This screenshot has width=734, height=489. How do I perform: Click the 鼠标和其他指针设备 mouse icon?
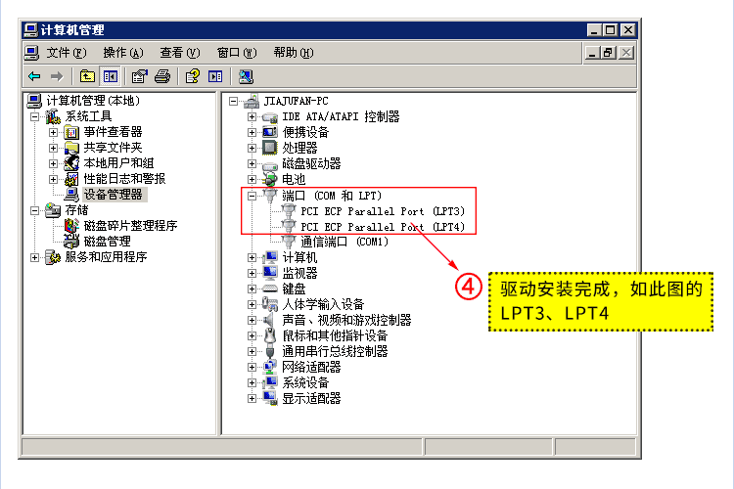tap(270, 335)
